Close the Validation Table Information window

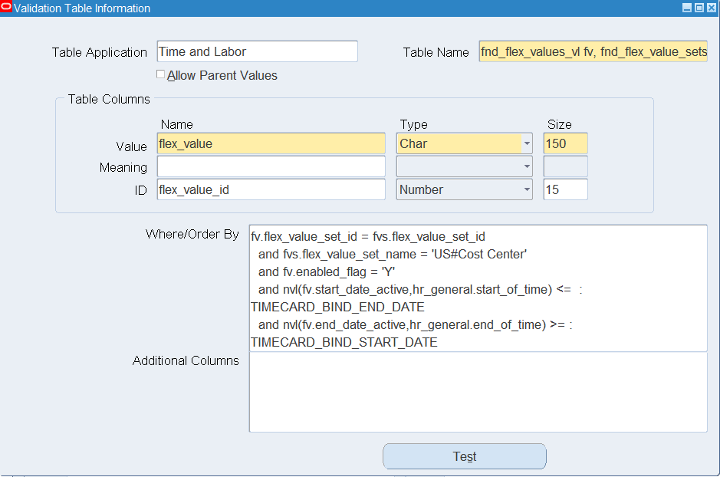click(x=711, y=8)
